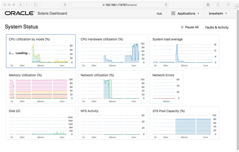Click the Applications grid icon
Screen dimensions: 239x152
coord(173,13)
